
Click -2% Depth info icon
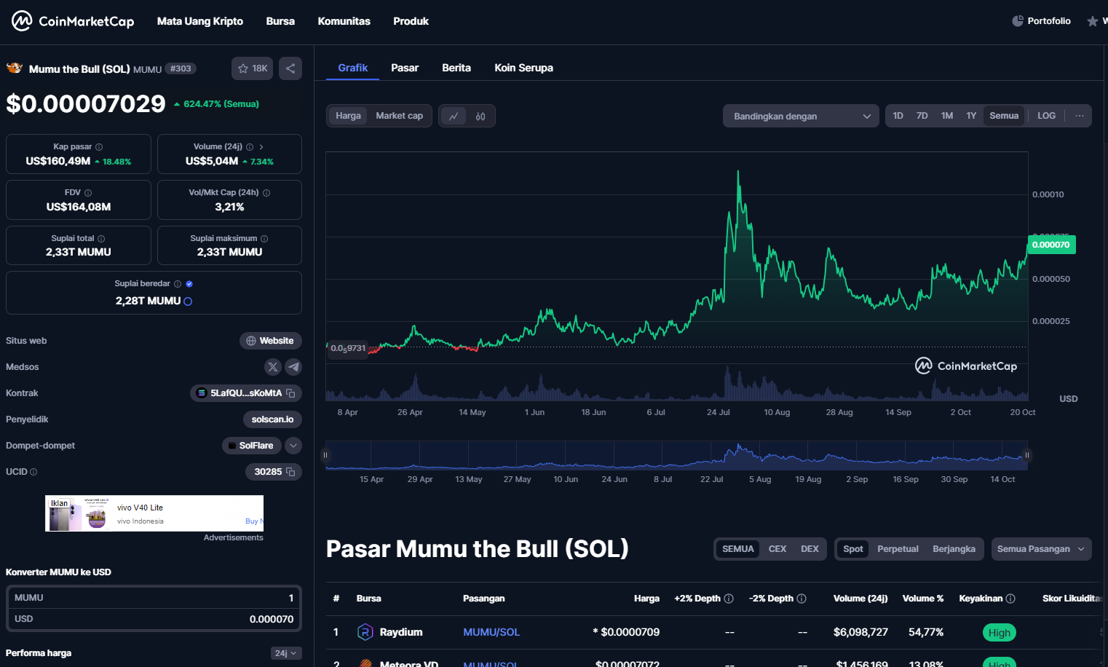click(802, 599)
